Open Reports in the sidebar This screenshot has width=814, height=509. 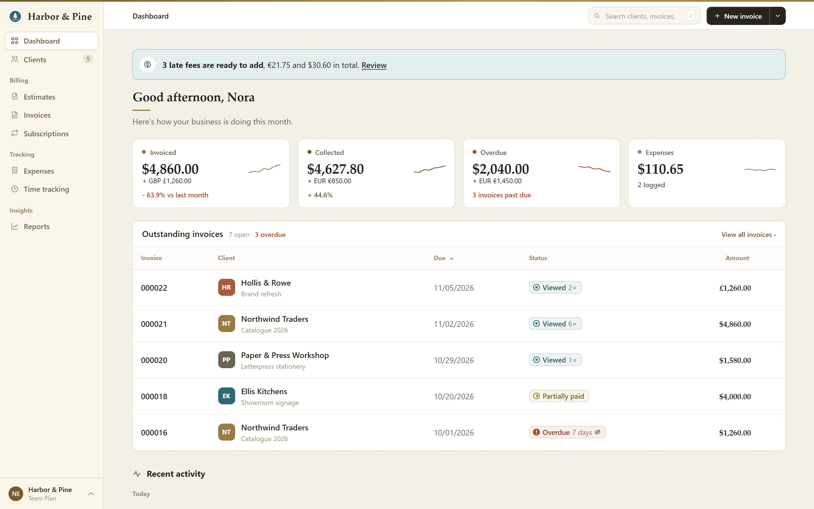tap(52, 226)
